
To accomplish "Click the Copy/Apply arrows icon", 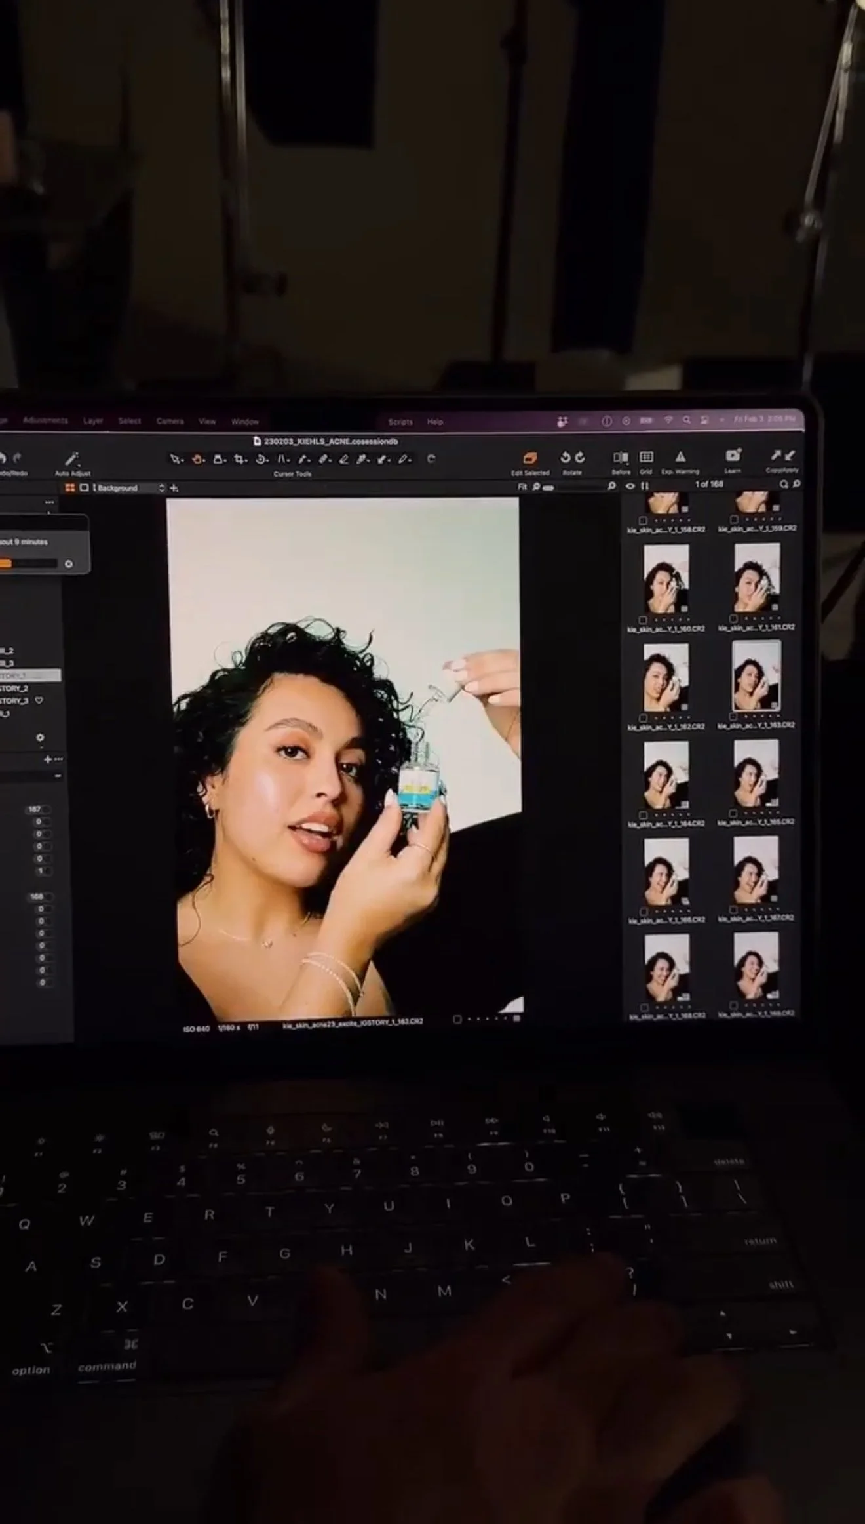I will pos(782,455).
